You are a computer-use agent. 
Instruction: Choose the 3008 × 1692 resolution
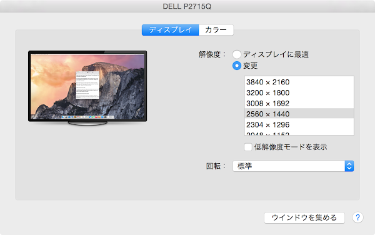click(x=299, y=103)
